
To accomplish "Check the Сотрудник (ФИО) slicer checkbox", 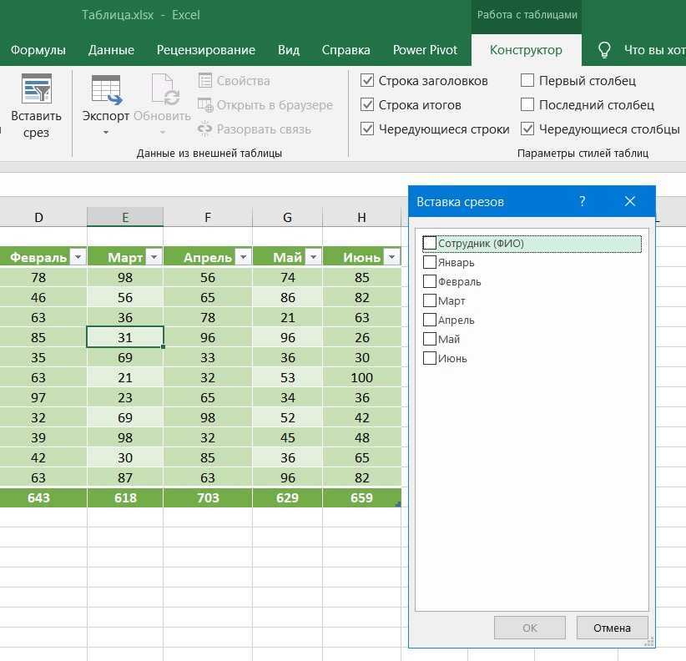I will click(x=431, y=244).
